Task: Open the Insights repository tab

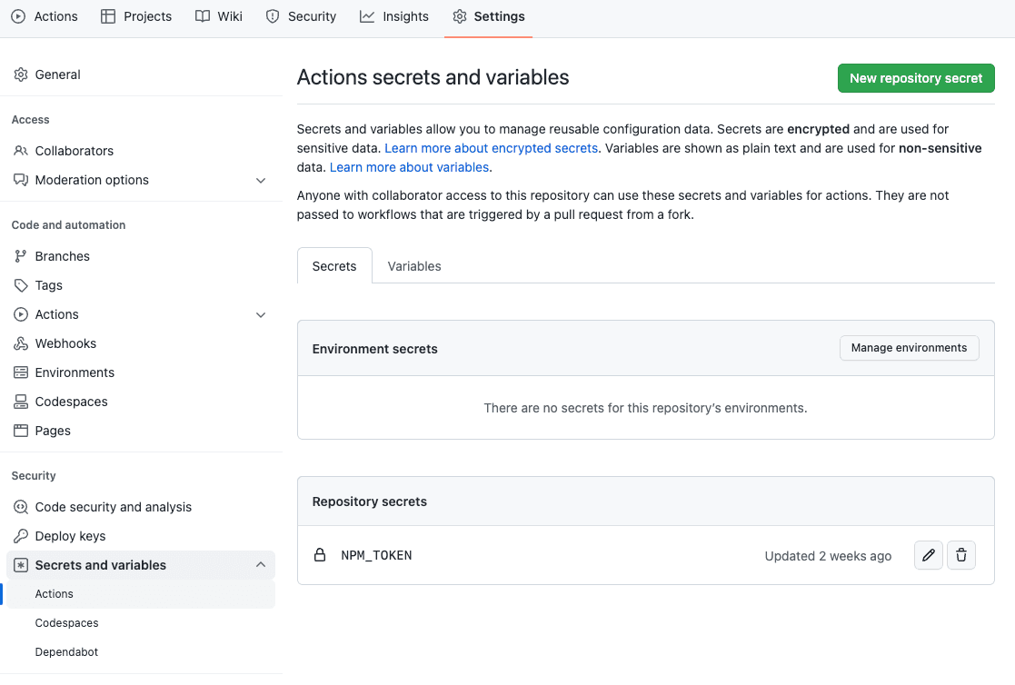Action: pyautogui.click(x=393, y=16)
